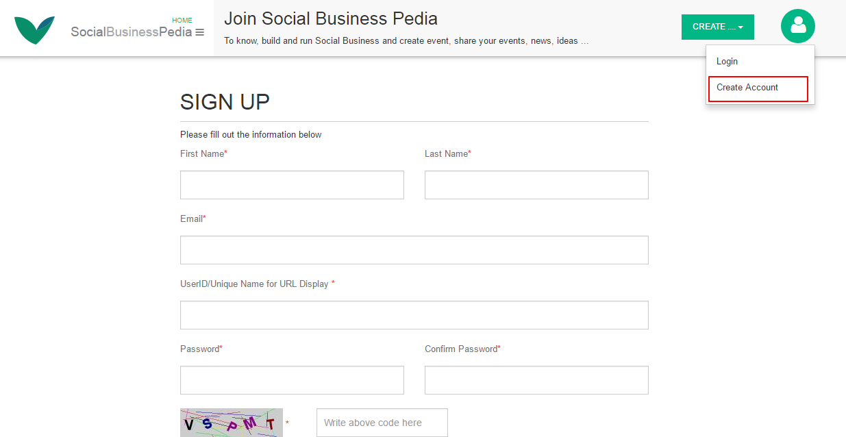
Task: Focus the UserID/Unique Name field
Action: click(x=414, y=315)
